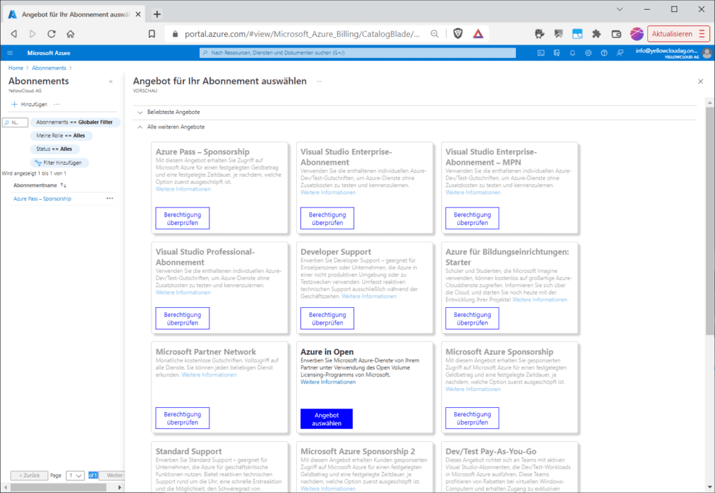Check eligibility for Visual Studio Enterprise MPN
The image size is (715, 493).
(472, 219)
